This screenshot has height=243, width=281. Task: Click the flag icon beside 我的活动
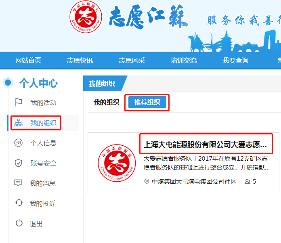click(x=18, y=103)
